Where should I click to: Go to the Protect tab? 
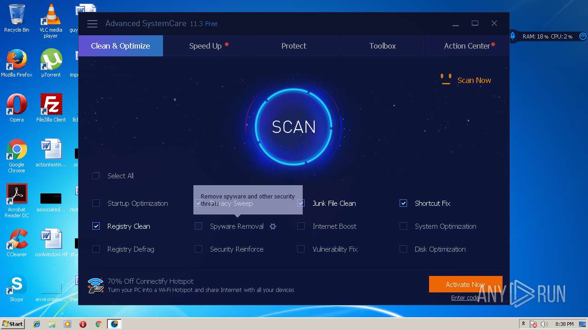pos(294,46)
